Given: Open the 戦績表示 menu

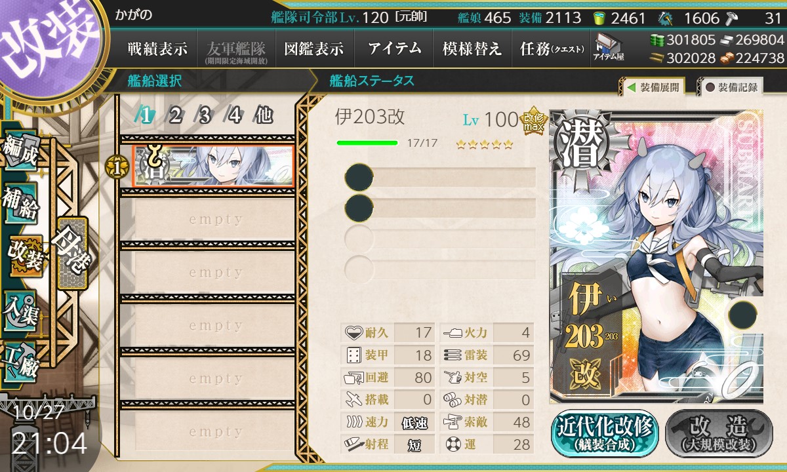Looking at the screenshot, I should click(158, 49).
